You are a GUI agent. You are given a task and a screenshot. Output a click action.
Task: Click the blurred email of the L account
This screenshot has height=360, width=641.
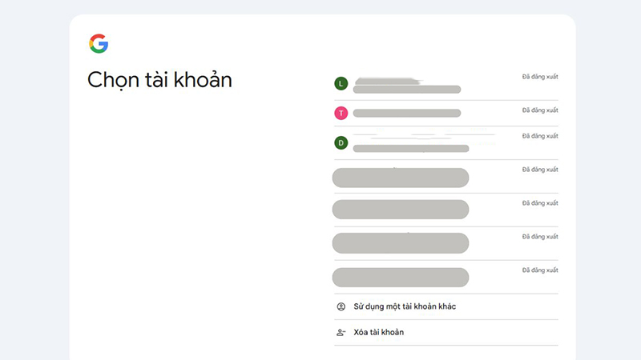click(x=406, y=90)
